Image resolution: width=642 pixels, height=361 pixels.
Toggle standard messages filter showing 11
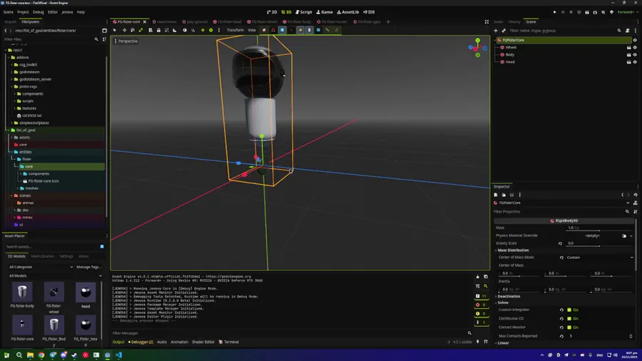481,296
